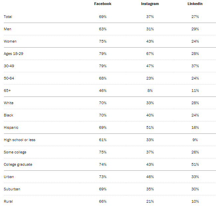Click the 65+ row label
The height and width of the screenshot is (206, 216).
click(x=7, y=91)
